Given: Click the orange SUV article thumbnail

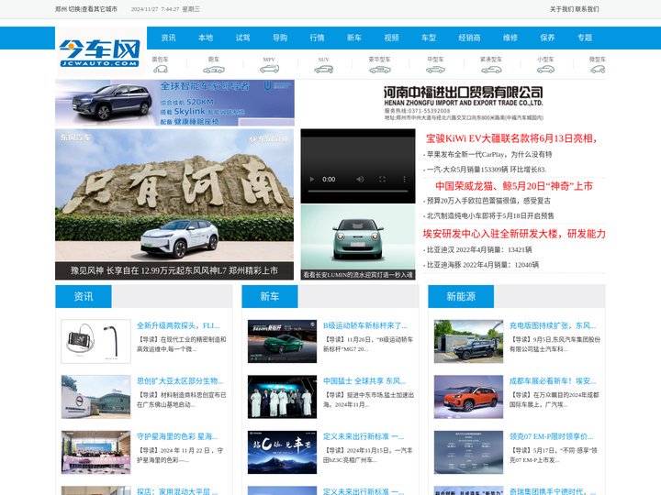Looking at the screenshot, I should (468, 397).
